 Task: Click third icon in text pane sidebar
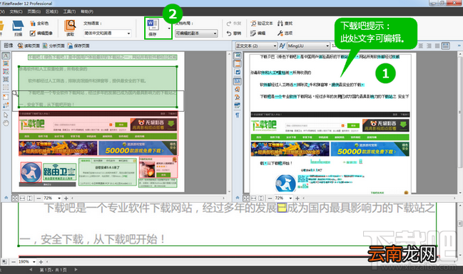[238, 72]
